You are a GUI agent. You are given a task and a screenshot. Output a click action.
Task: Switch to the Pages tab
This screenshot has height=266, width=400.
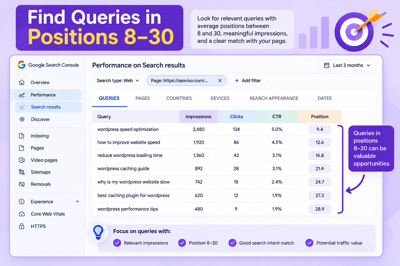pos(143,98)
